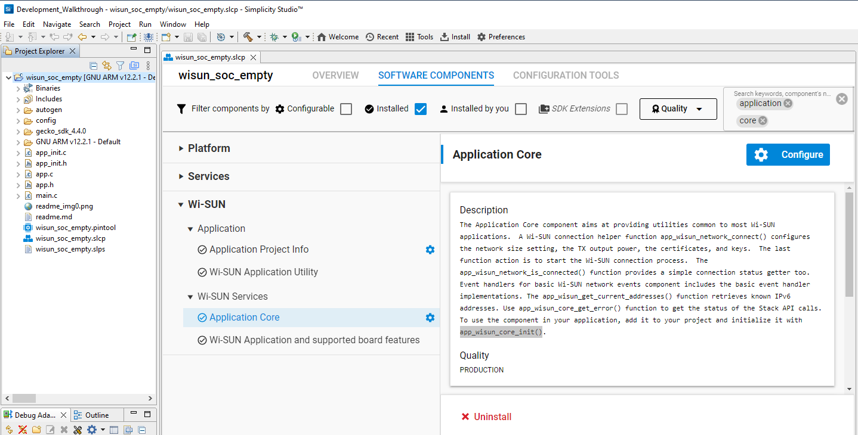Screen dimensions: 858x435
Task: Click the Configure button
Action: point(788,155)
